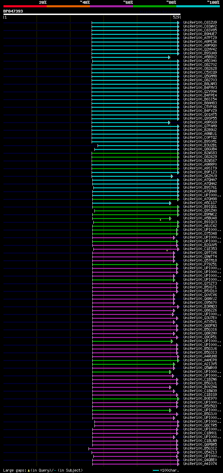
Task: Click label UniRef100_O95670
Action: coord(200,302)
